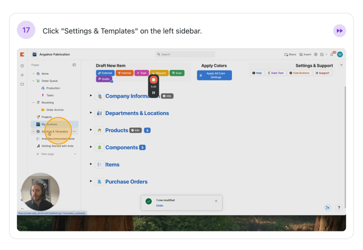Expand the Company Information section

pos(91,95)
